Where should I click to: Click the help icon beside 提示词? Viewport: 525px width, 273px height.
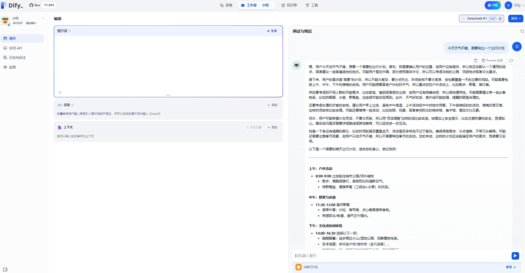pyautogui.click(x=70, y=31)
